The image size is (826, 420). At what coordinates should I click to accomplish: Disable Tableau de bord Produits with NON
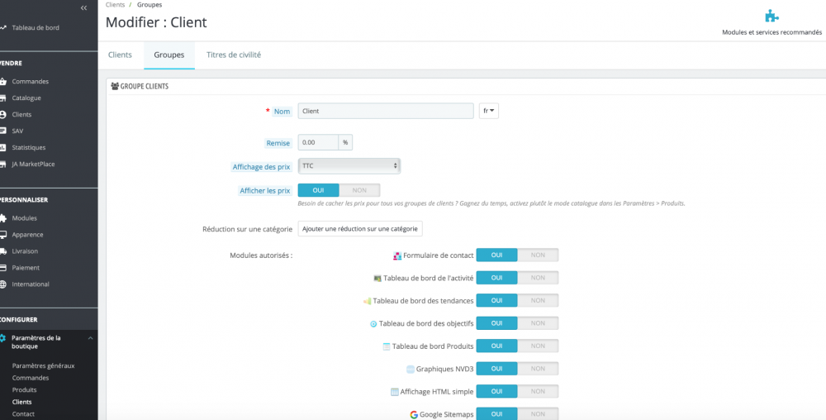[x=538, y=346]
